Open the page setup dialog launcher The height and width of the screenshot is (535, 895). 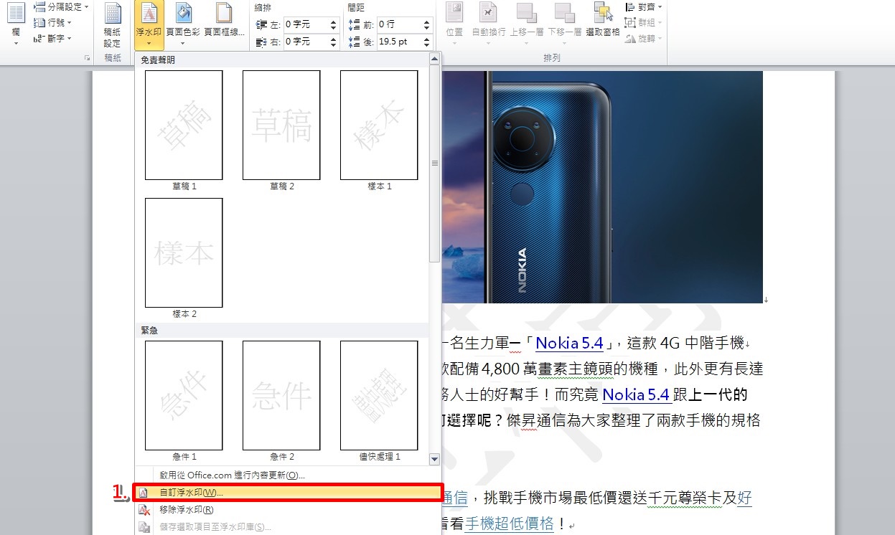tap(88, 57)
